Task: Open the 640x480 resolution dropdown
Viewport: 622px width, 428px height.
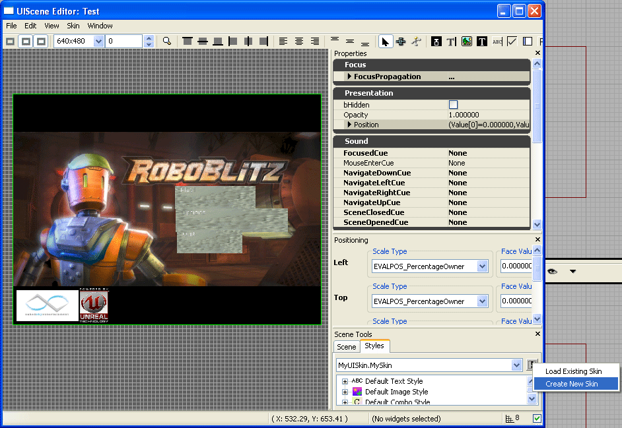Action: point(98,41)
